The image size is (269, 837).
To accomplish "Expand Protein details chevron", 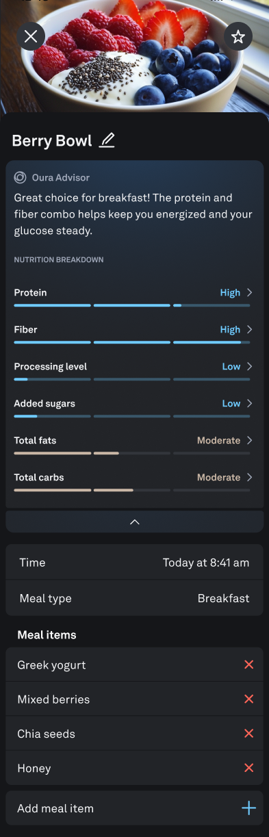I will tap(249, 292).
